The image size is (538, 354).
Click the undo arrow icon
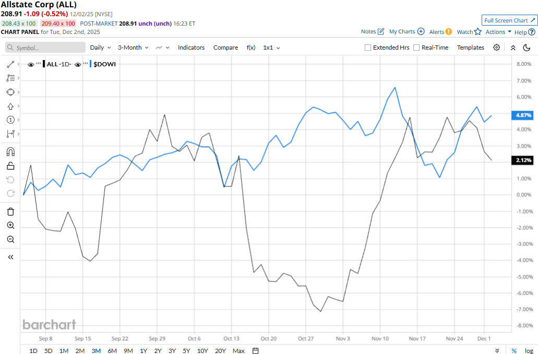pos(10,180)
